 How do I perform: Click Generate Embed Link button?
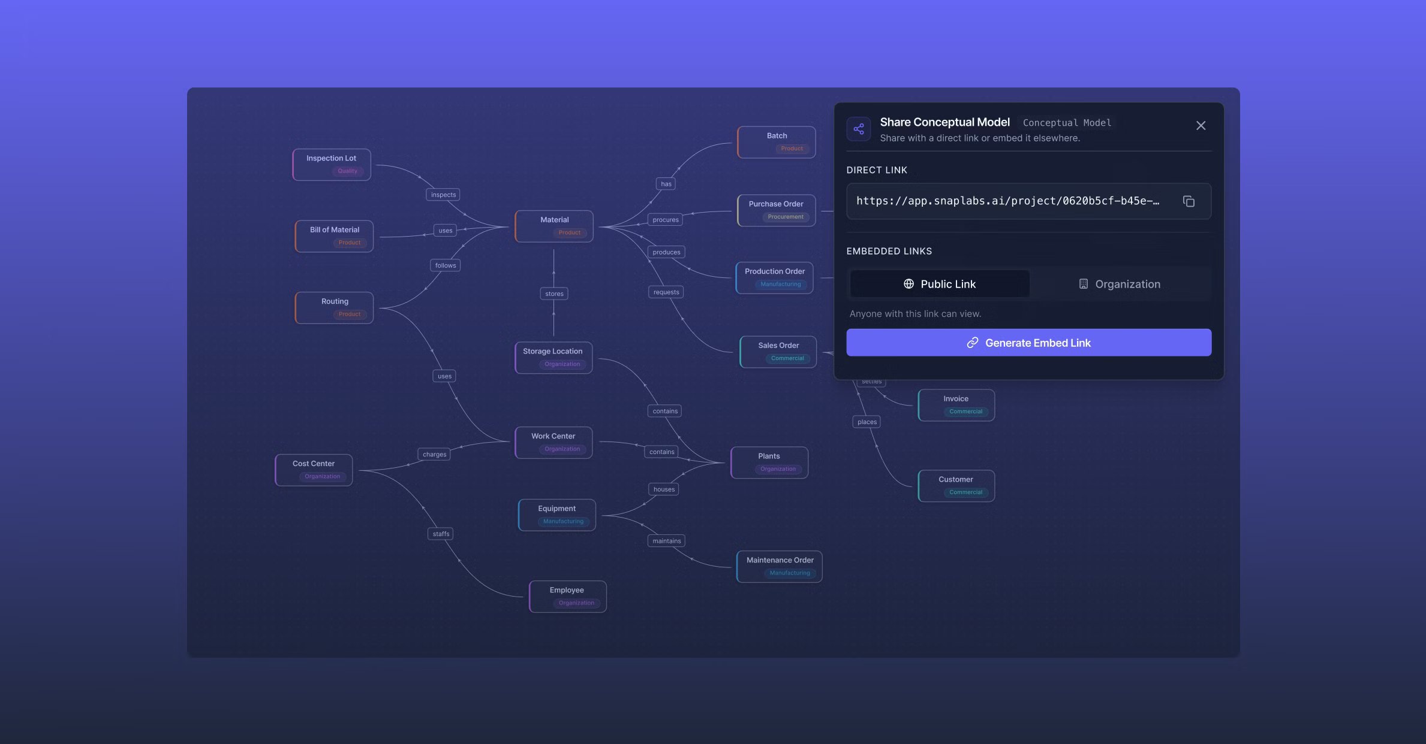[1029, 343]
